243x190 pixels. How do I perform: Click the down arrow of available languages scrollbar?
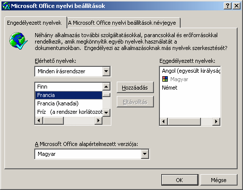click(106, 113)
